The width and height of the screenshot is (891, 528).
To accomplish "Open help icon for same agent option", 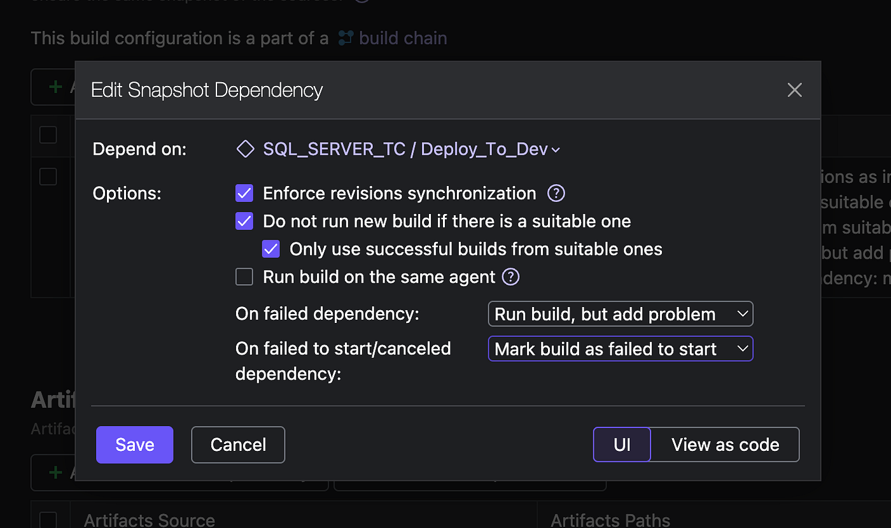I will click(x=511, y=277).
